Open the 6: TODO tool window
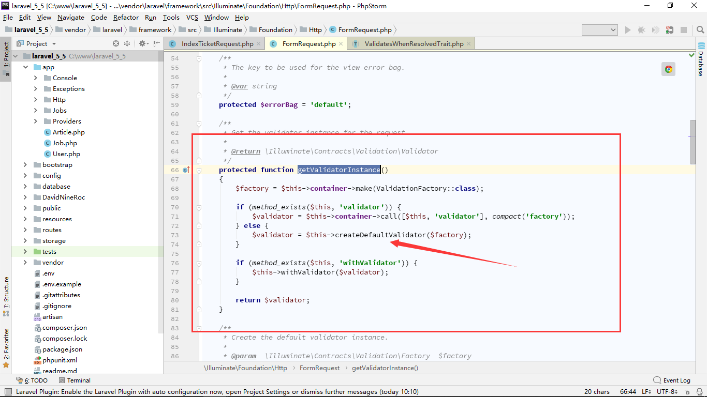The image size is (707, 397). point(32,380)
